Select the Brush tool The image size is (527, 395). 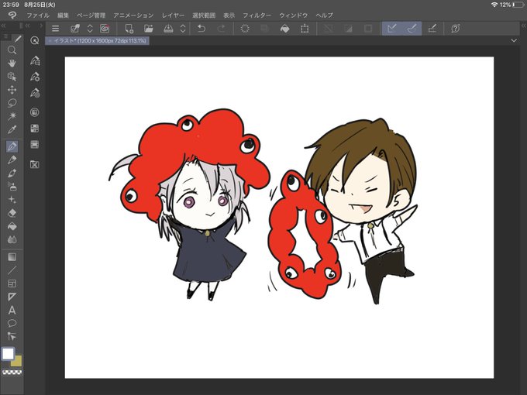(x=12, y=173)
